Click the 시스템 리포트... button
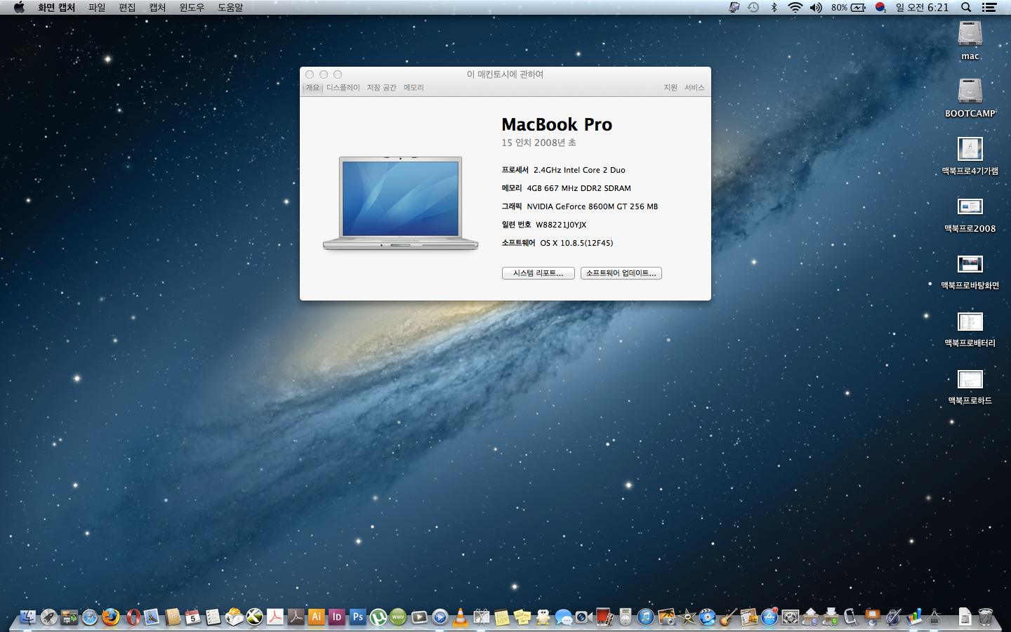This screenshot has width=1011, height=632. point(538,273)
